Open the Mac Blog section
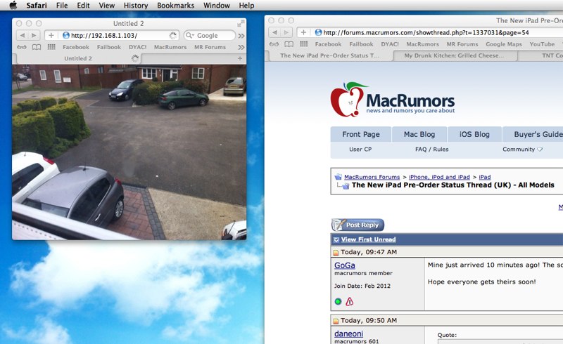Screen dimensions: 563x344 [x=419, y=134]
